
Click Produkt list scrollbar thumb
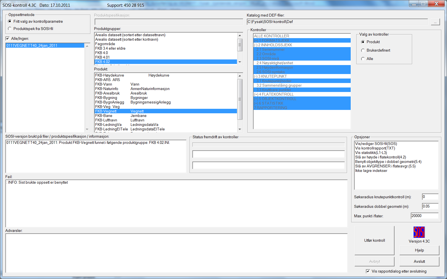coord(240,99)
